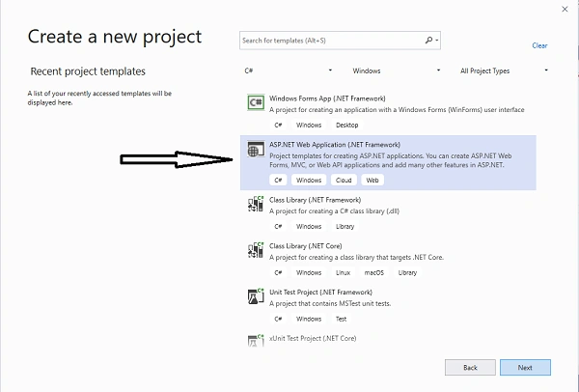The height and width of the screenshot is (392, 579).
Task: Click the Unit Test Project flask icon
Action: (256, 296)
